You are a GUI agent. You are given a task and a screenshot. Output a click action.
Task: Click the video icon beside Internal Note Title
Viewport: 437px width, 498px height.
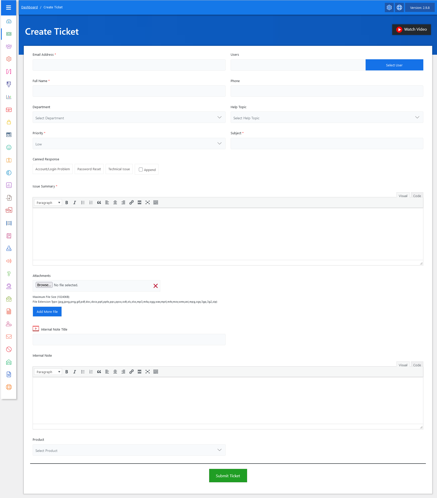pos(36,329)
